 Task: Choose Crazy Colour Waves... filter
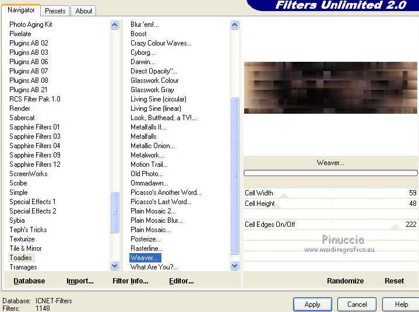161,43
